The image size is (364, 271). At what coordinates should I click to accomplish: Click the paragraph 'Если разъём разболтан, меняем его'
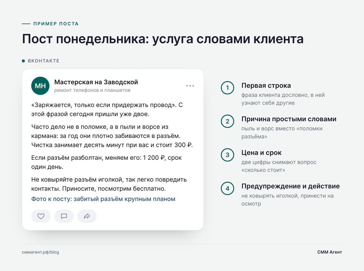pos(106,162)
